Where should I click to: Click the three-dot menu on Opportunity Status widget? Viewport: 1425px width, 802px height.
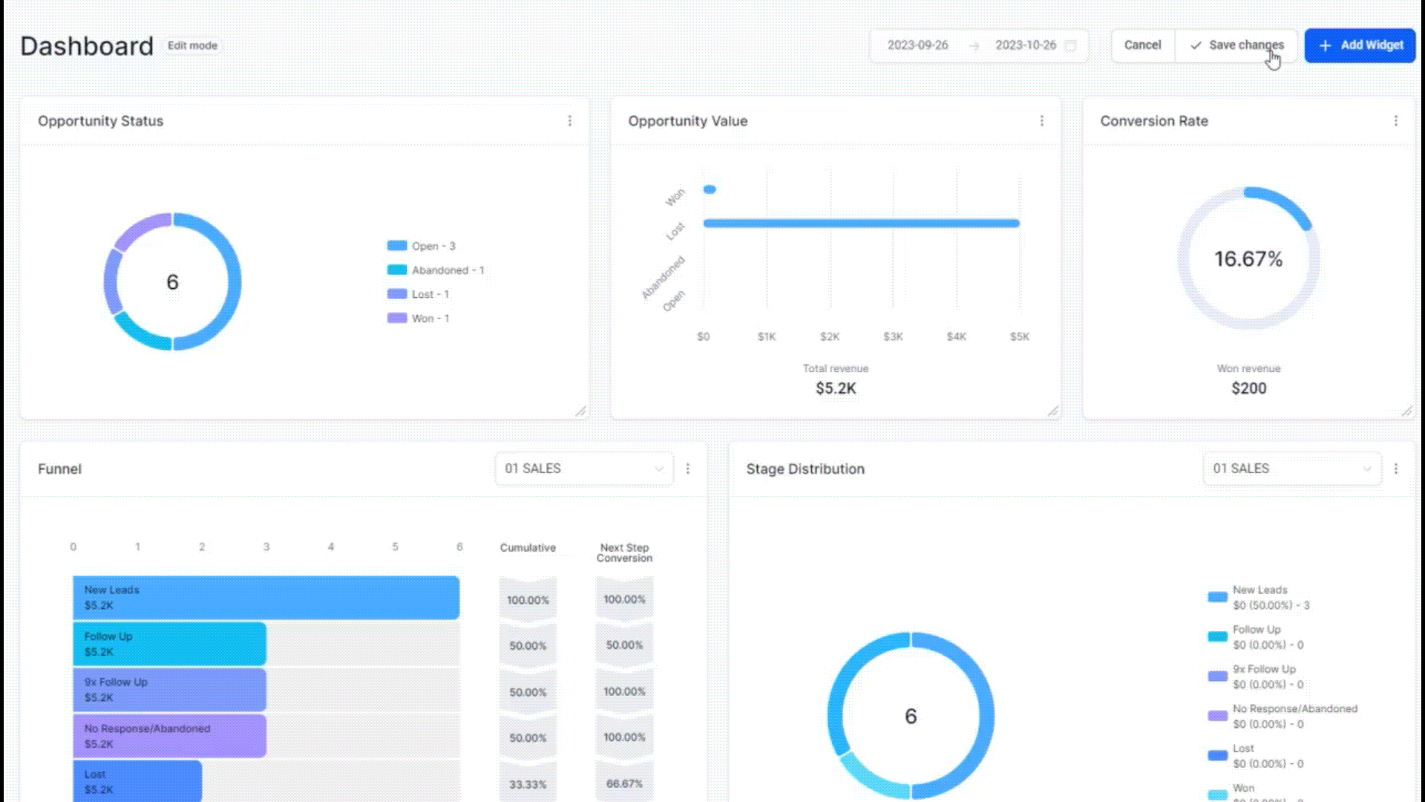[x=569, y=120]
